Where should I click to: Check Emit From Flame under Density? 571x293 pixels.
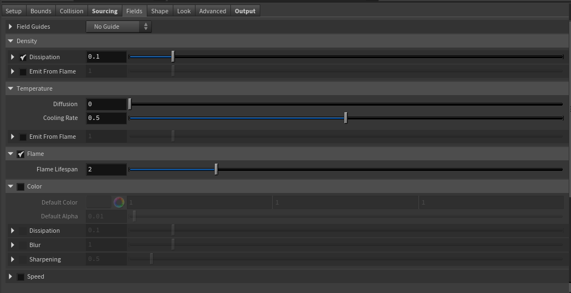(23, 72)
